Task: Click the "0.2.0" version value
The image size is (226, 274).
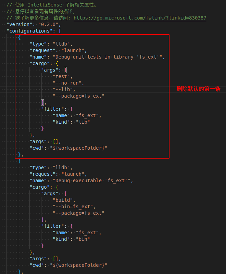Action: (x=48, y=24)
